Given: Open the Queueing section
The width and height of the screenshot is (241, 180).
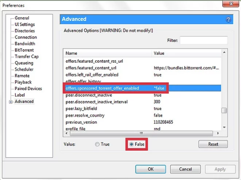Looking at the screenshot, I should (24, 63).
